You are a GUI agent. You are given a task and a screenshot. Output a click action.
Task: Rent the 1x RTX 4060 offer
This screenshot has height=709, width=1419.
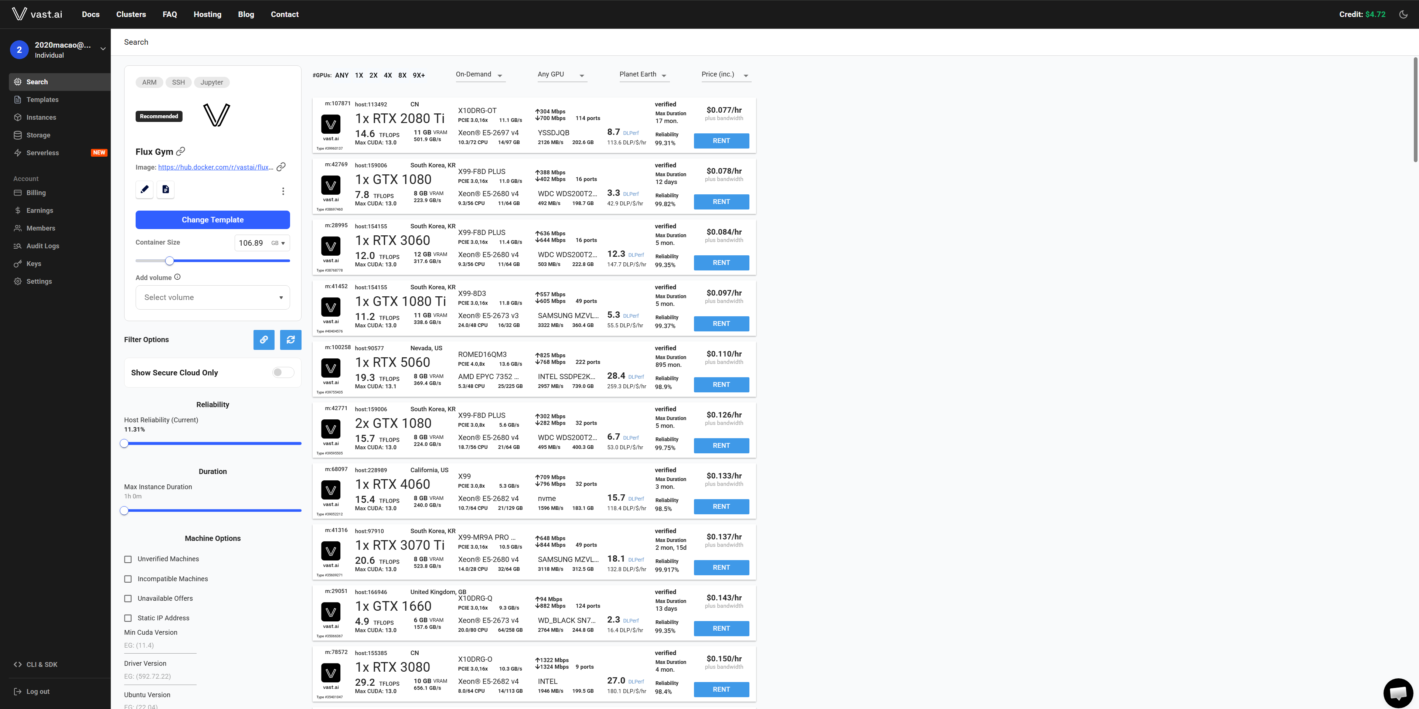[721, 507]
